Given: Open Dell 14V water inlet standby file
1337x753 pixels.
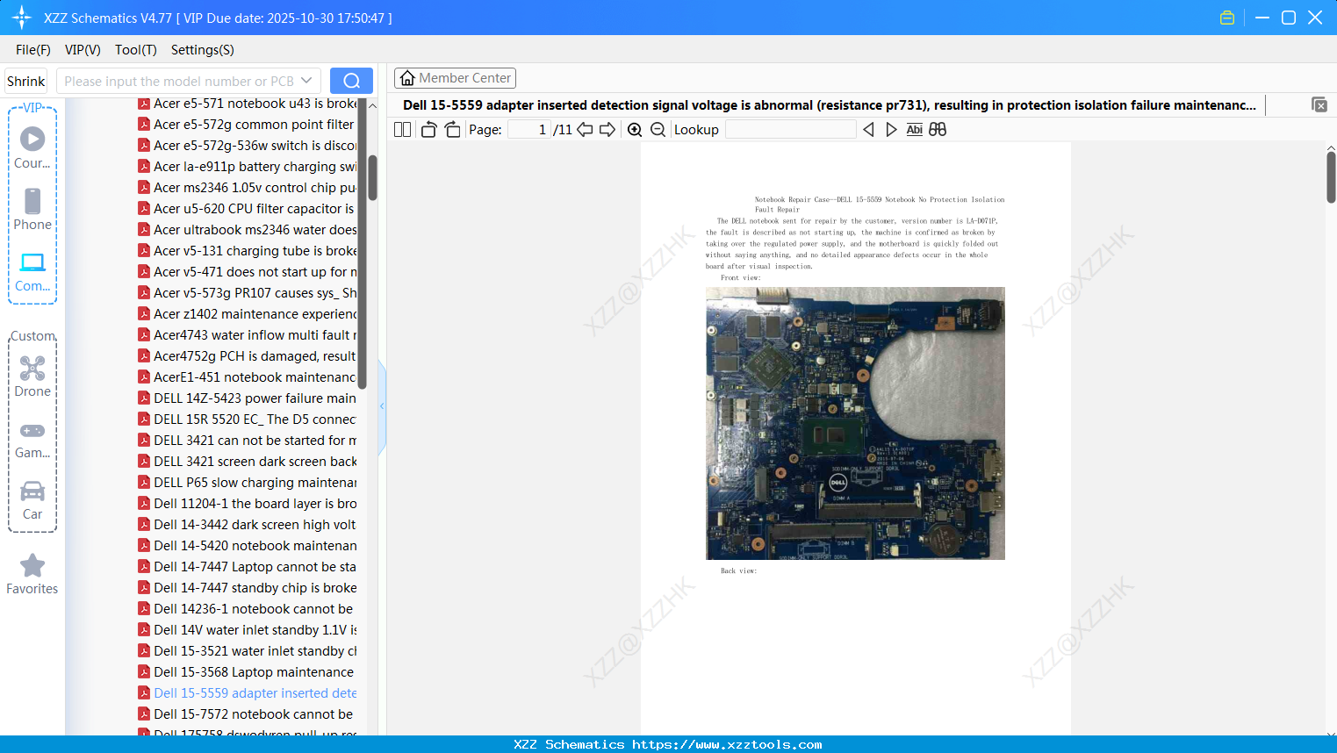Looking at the screenshot, I should point(248,630).
